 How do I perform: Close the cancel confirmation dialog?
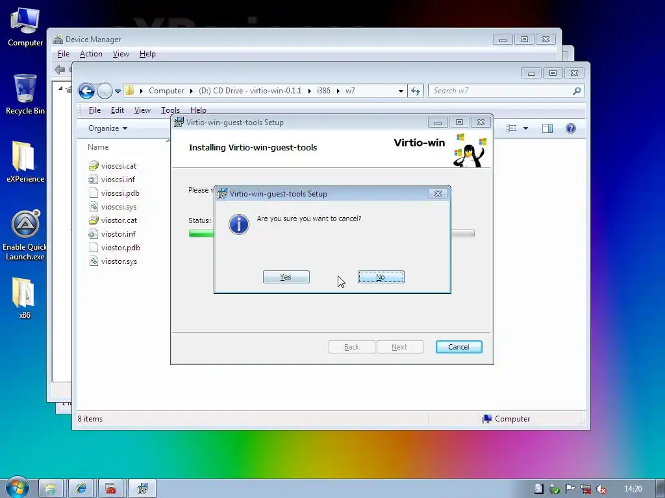click(438, 193)
